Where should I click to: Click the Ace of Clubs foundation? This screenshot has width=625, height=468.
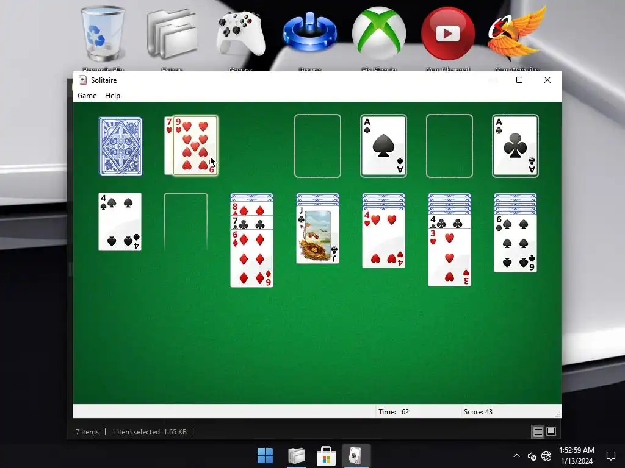point(515,146)
